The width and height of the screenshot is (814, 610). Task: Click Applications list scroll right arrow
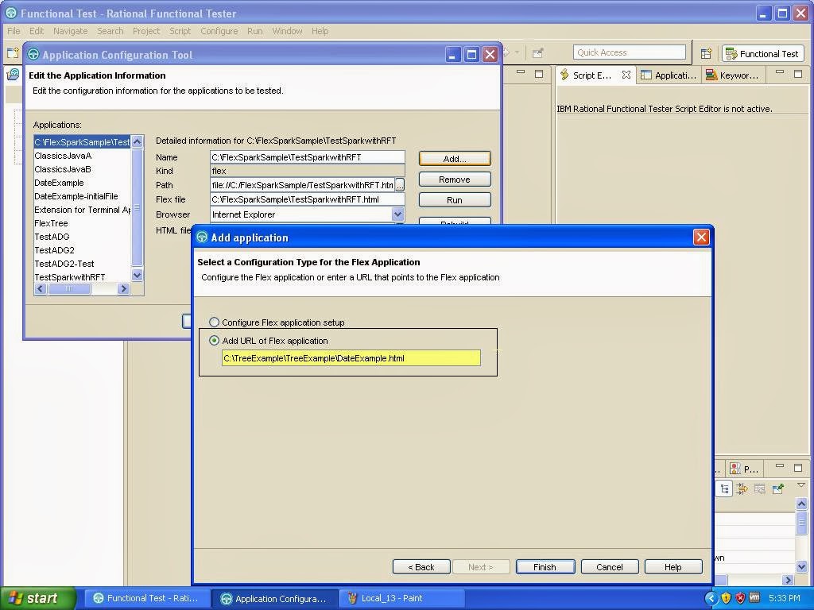123,289
